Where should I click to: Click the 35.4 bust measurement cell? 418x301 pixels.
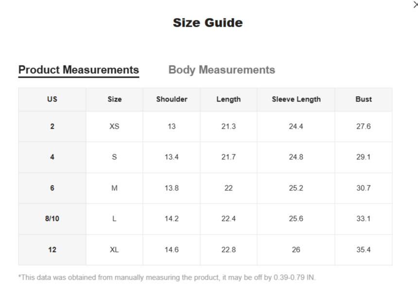click(364, 250)
